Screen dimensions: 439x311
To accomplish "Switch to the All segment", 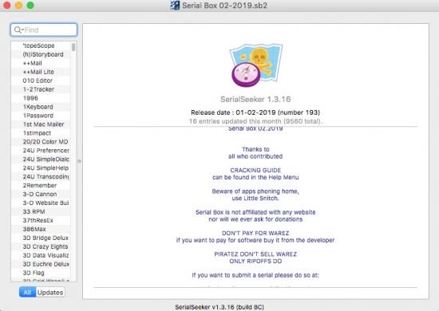I will click(x=27, y=293).
